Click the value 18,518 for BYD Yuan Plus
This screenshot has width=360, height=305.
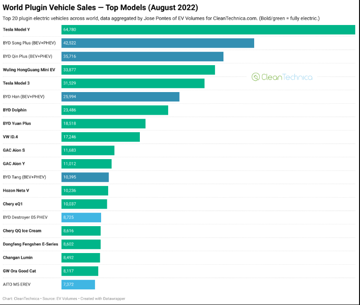click(69, 124)
